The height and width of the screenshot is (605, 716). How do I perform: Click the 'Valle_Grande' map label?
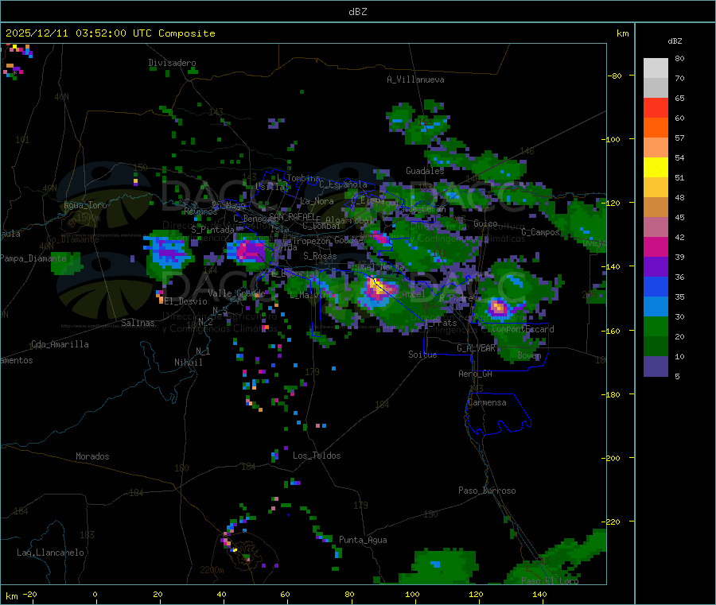point(236,293)
